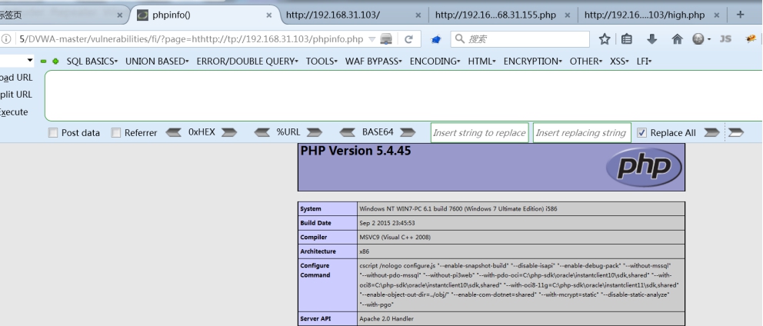The image size is (763, 326).
Task: Click the HackBar green minus icon
Action: [x=43, y=62]
